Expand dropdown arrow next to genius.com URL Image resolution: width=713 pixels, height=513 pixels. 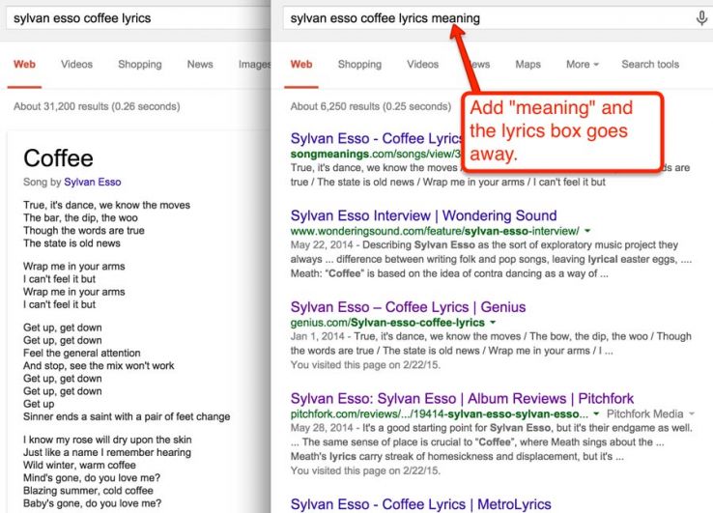click(493, 323)
